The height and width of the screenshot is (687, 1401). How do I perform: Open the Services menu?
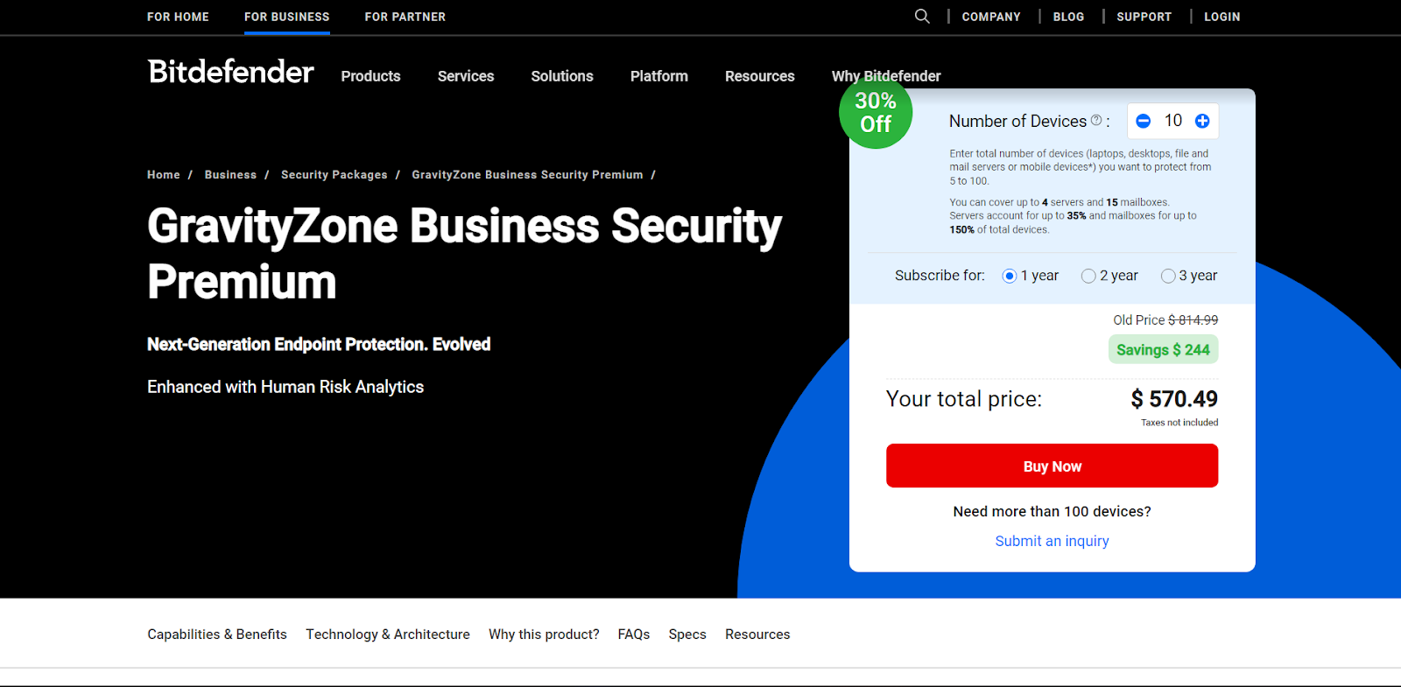[x=466, y=76]
